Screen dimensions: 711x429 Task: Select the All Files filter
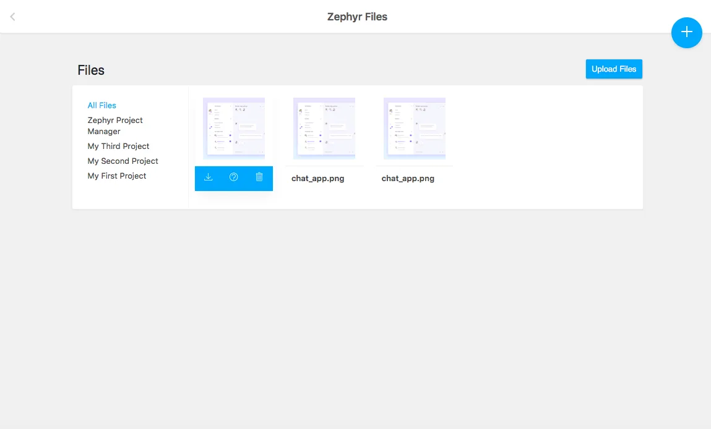[x=101, y=105]
